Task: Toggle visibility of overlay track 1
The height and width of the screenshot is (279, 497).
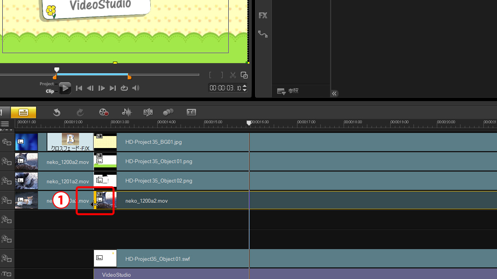Action: point(7,162)
